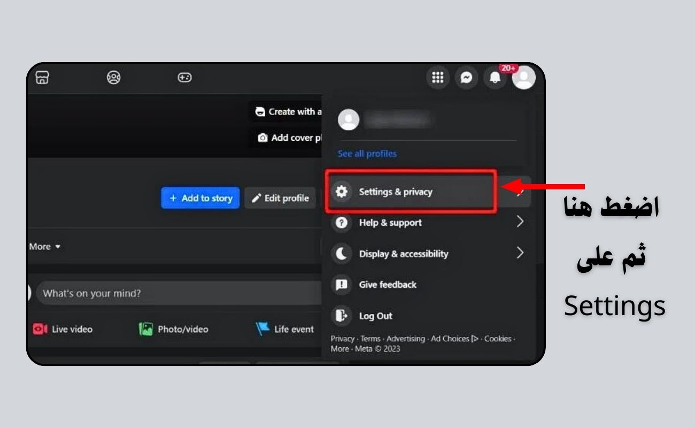Click the Edit profile button
Viewport: 695px width, 428px height.
(281, 198)
